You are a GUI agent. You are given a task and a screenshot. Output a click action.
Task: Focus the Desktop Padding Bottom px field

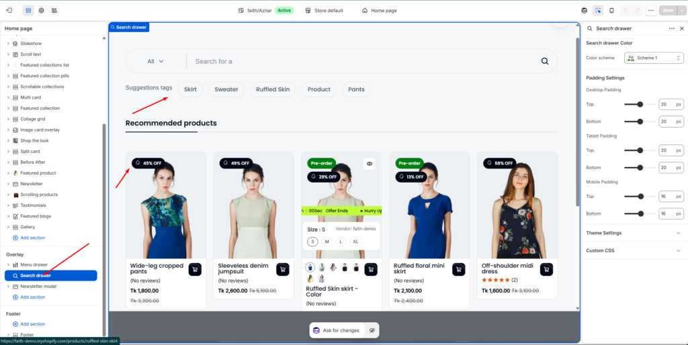[671, 121]
